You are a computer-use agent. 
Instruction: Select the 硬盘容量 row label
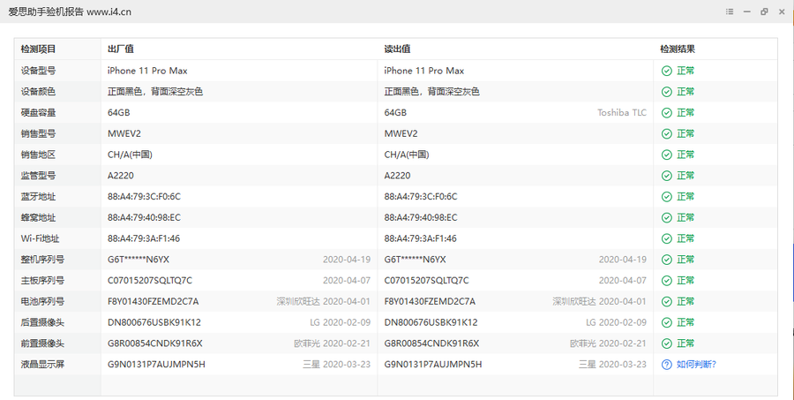(x=38, y=113)
